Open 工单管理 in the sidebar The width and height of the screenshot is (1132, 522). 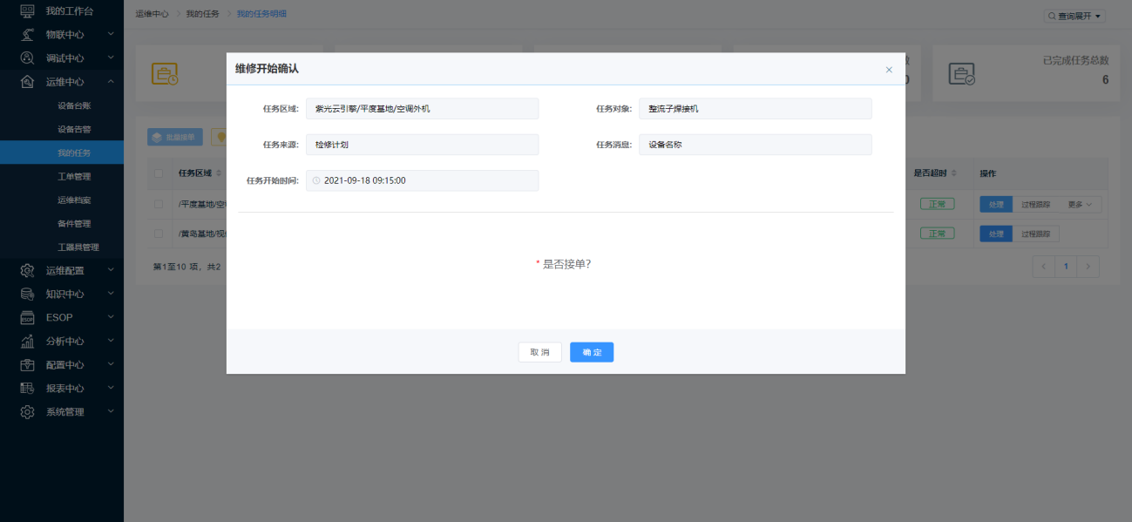click(x=74, y=176)
